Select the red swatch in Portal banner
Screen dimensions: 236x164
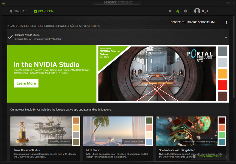click(222, 85)
